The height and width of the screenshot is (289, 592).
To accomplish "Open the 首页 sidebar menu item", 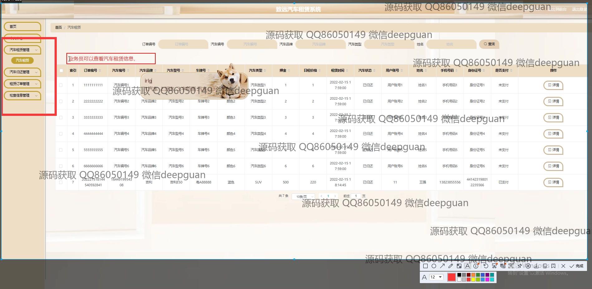I will point(22,26).
